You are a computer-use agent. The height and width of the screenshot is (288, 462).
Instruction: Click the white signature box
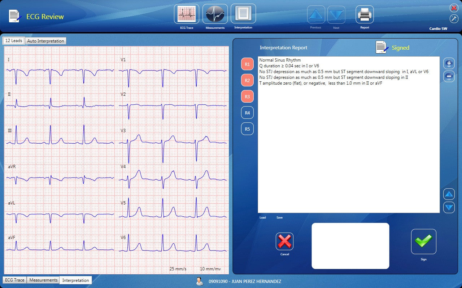coord(350,246)
